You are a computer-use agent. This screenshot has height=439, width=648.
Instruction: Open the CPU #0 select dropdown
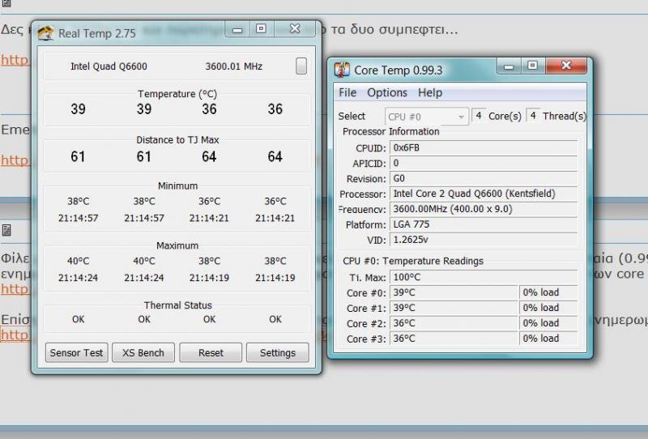click(427, 117)
